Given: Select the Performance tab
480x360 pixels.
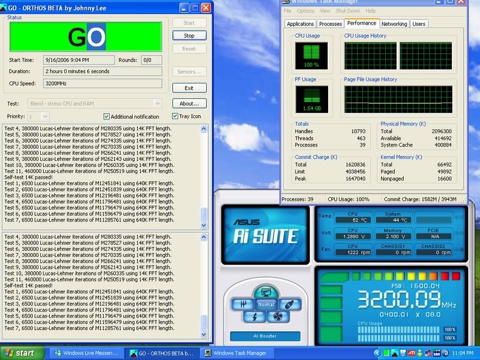Looking at the screenshot, I should coord(362,23).
